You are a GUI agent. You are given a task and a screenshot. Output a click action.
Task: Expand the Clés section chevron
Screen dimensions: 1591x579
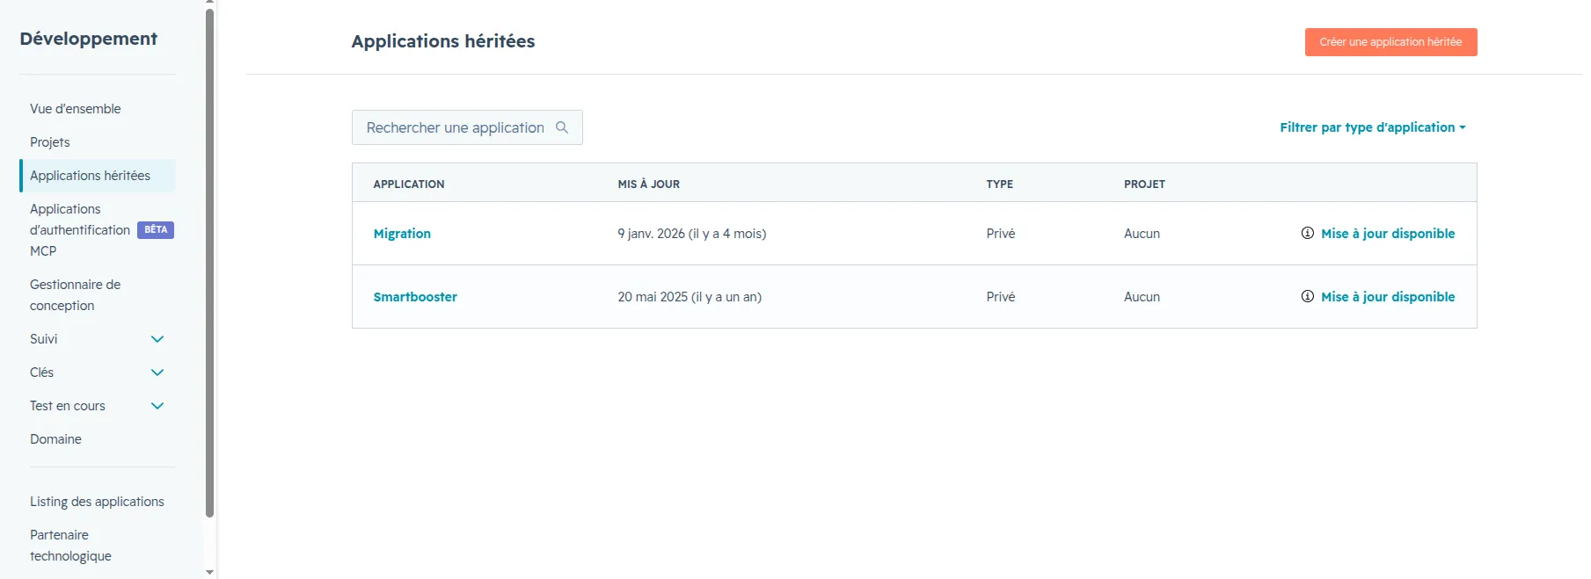(157, 373)
